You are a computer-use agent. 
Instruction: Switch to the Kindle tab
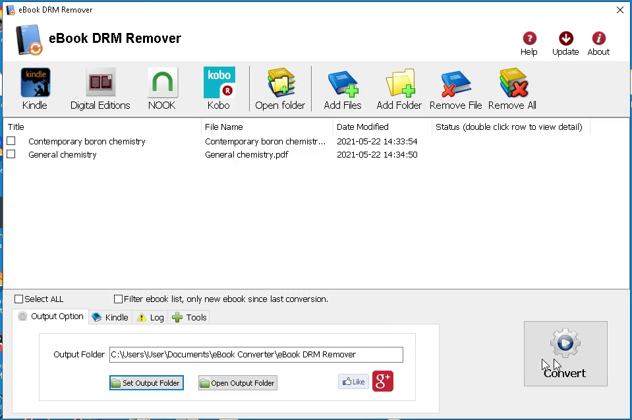110,317
